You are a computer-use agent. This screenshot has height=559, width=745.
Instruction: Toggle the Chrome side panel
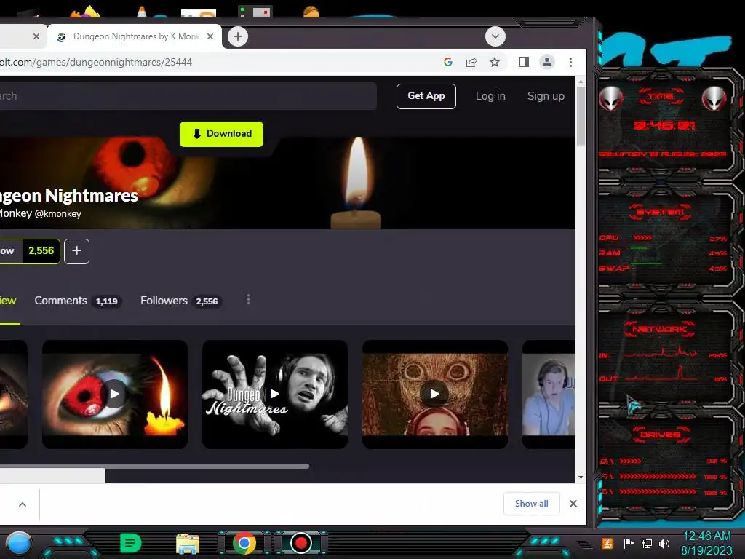click(x=524, y=63)
